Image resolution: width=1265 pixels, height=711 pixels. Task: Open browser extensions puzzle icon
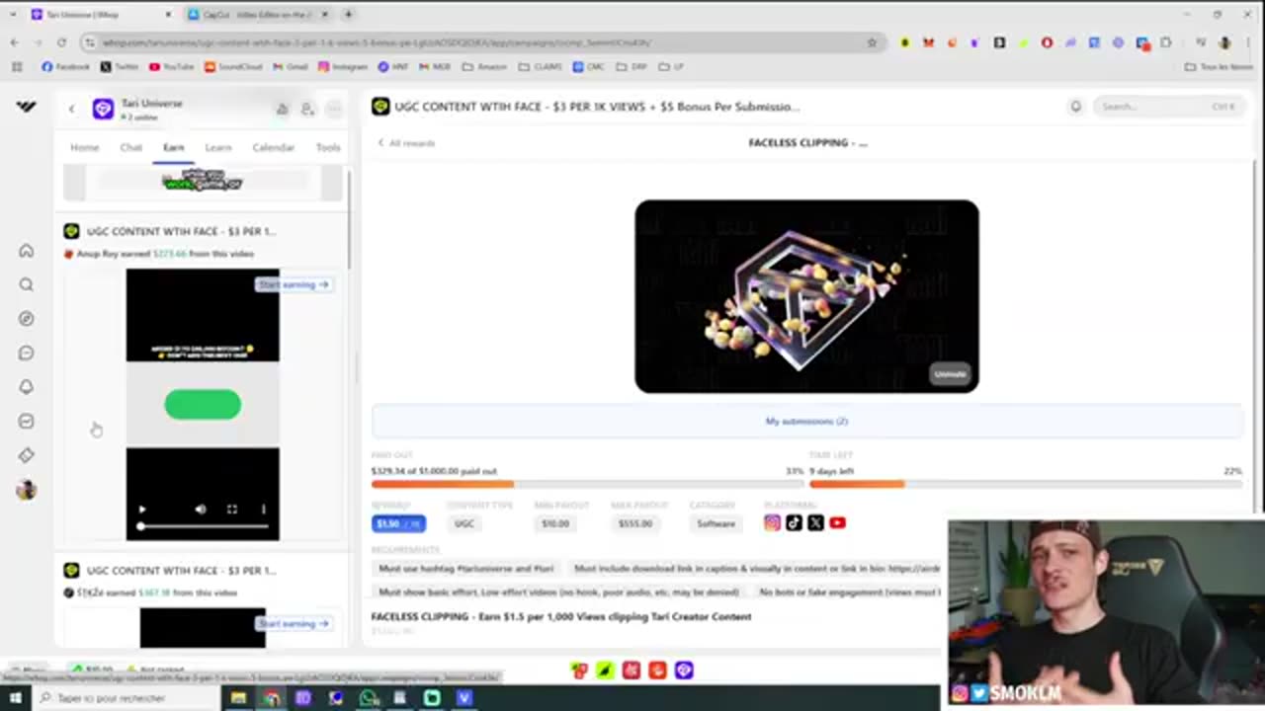[1166, 42]
